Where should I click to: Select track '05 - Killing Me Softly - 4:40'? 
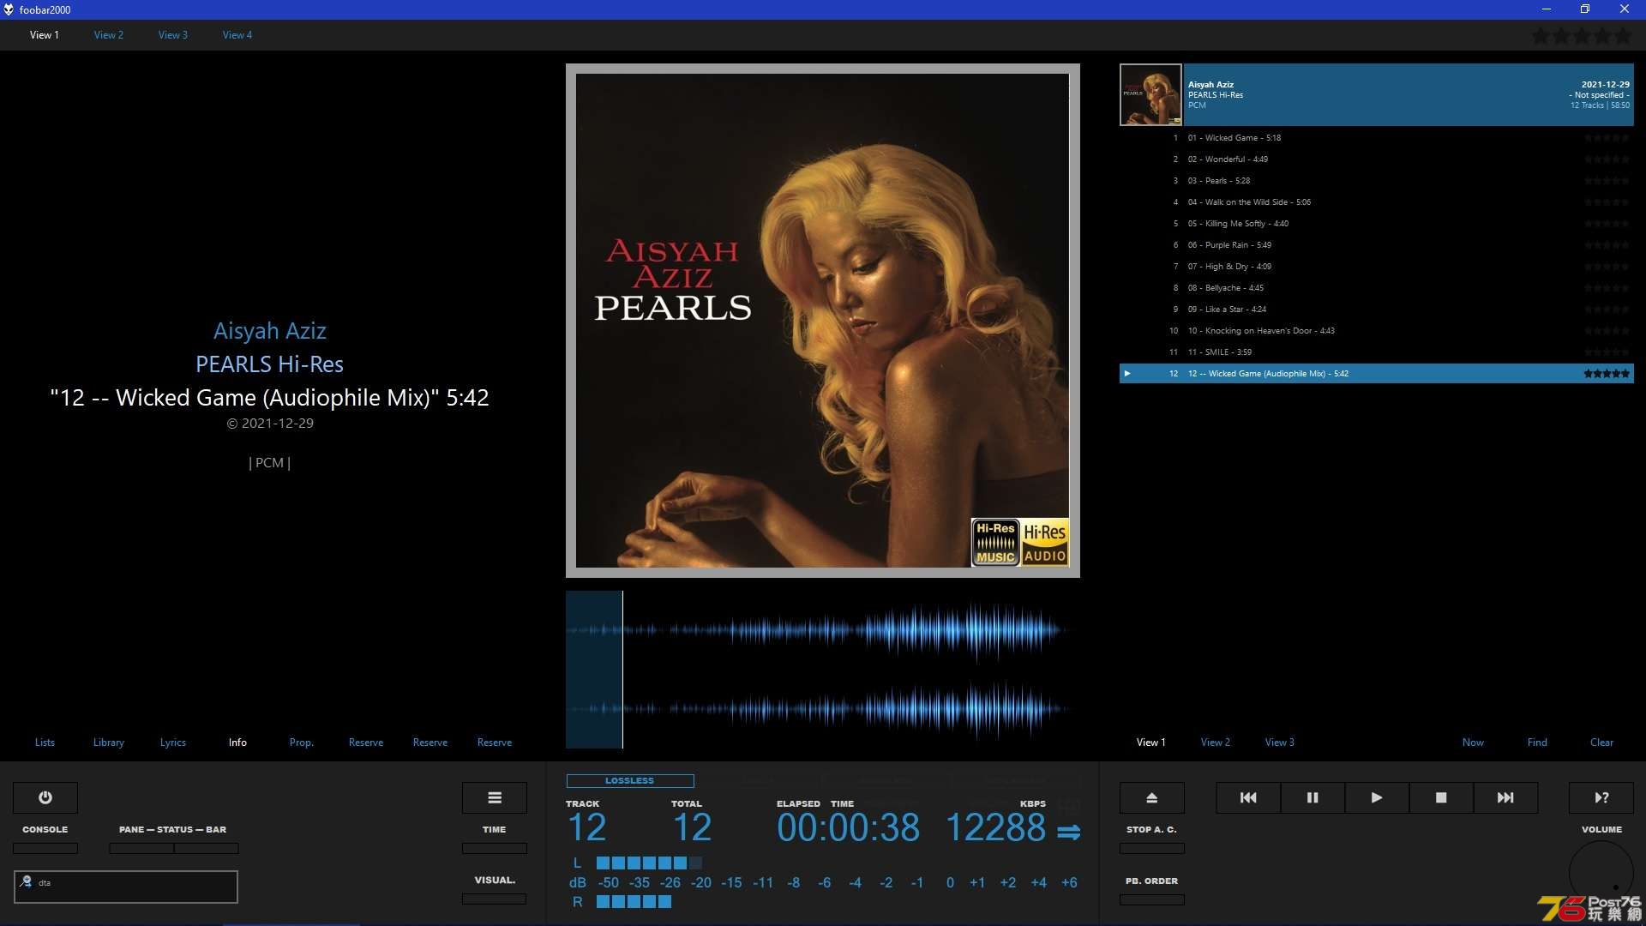click(1377, 224)
